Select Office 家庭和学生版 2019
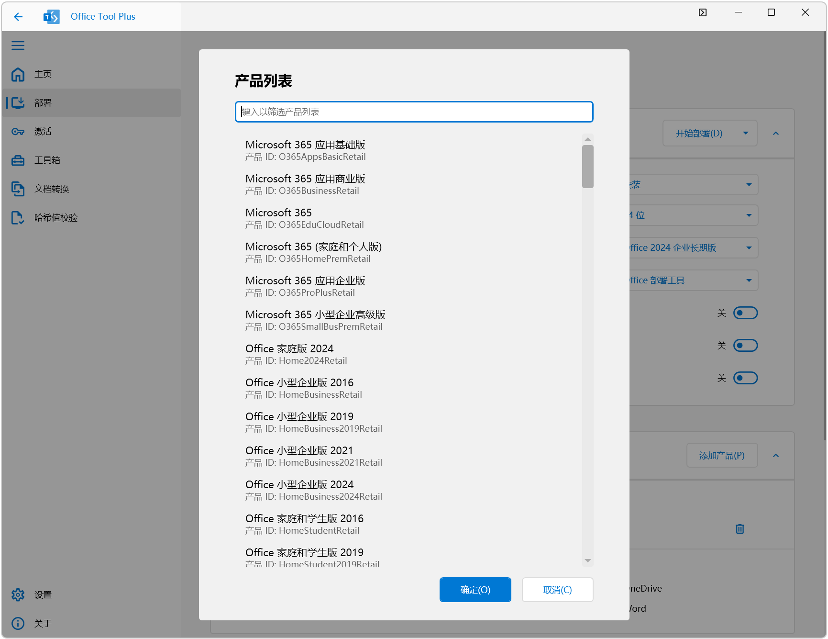Image resolution: width=828 pixels, height=639 pixels. click(409, 555)
